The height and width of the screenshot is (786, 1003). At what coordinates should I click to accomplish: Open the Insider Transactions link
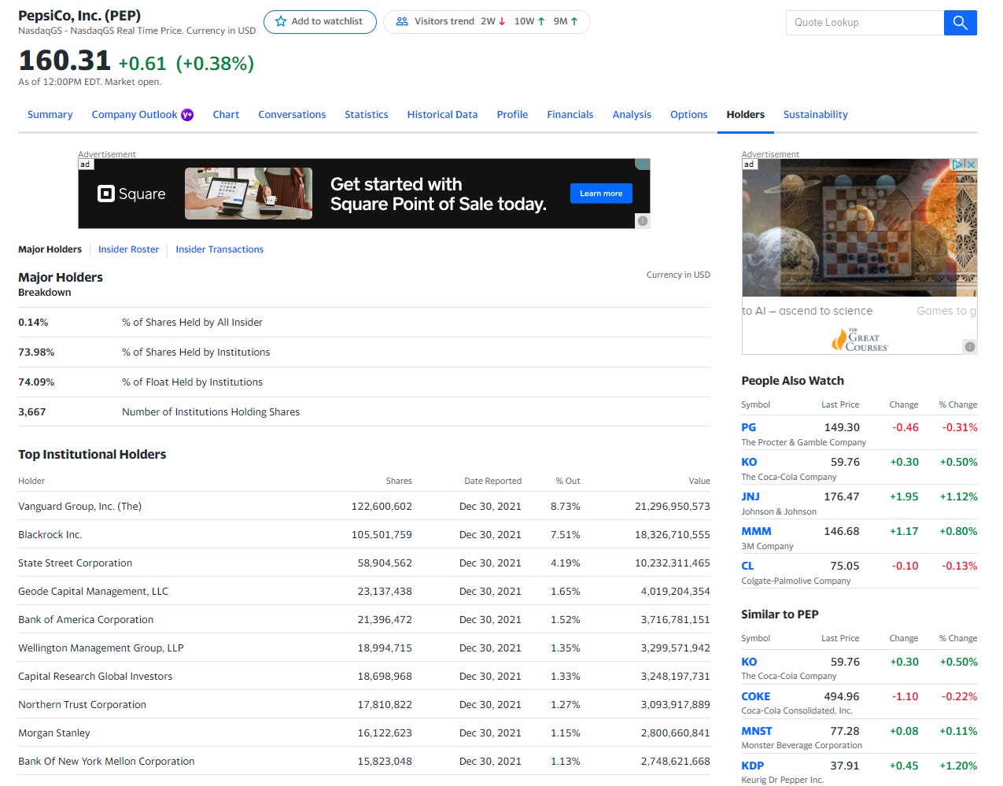point(219,249)
